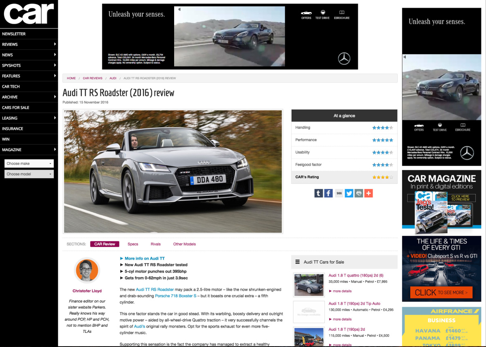Click Test Drive steering wheel in top banner ad
The width and height of the screenshot is (486, 347).
pos(322,15)
